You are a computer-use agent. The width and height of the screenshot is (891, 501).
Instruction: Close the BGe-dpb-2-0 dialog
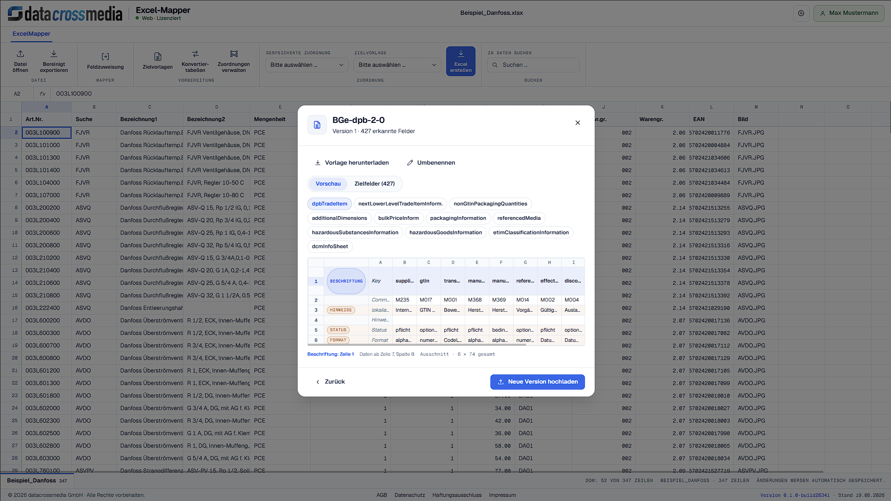point(578,123)
